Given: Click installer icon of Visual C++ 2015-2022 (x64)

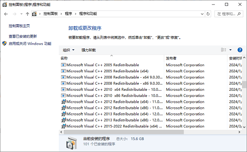Looking at the screenshot, I should (x=63, y=126).
